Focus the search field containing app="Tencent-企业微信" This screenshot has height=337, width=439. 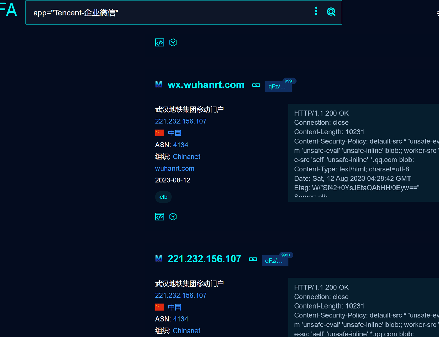pos(184,12)
